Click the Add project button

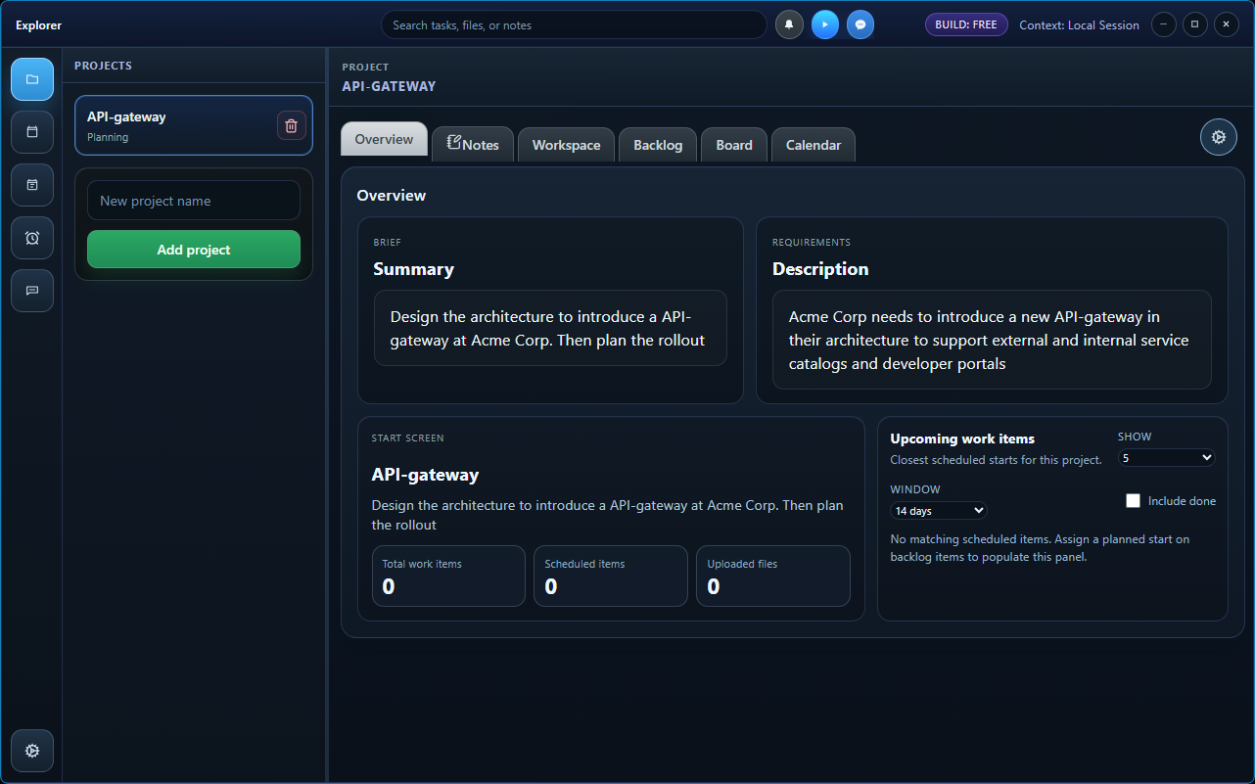pos(194,250)
